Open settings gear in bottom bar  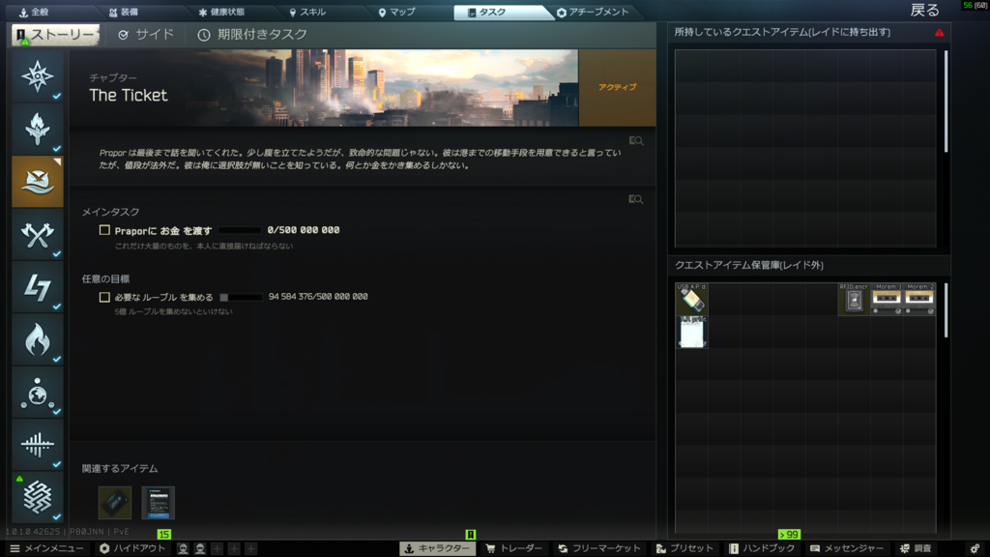click(x=974, y=548)
